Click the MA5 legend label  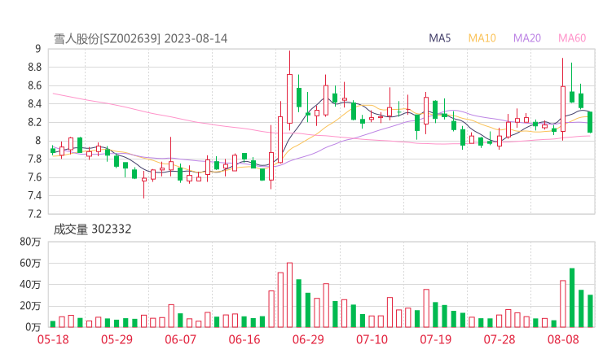pos(439,38)
